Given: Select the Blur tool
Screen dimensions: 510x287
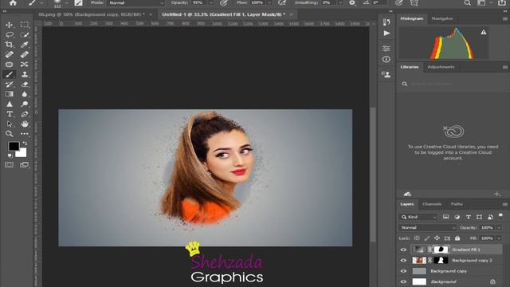Looking at the screenshot, I should [x=25, y=94].
